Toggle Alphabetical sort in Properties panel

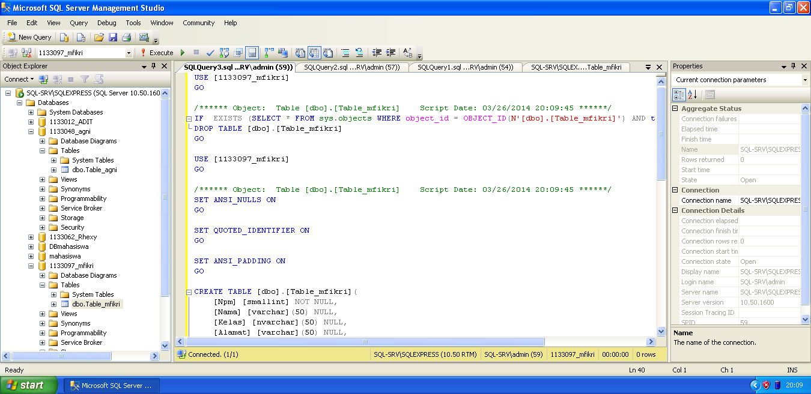point(692,94)
